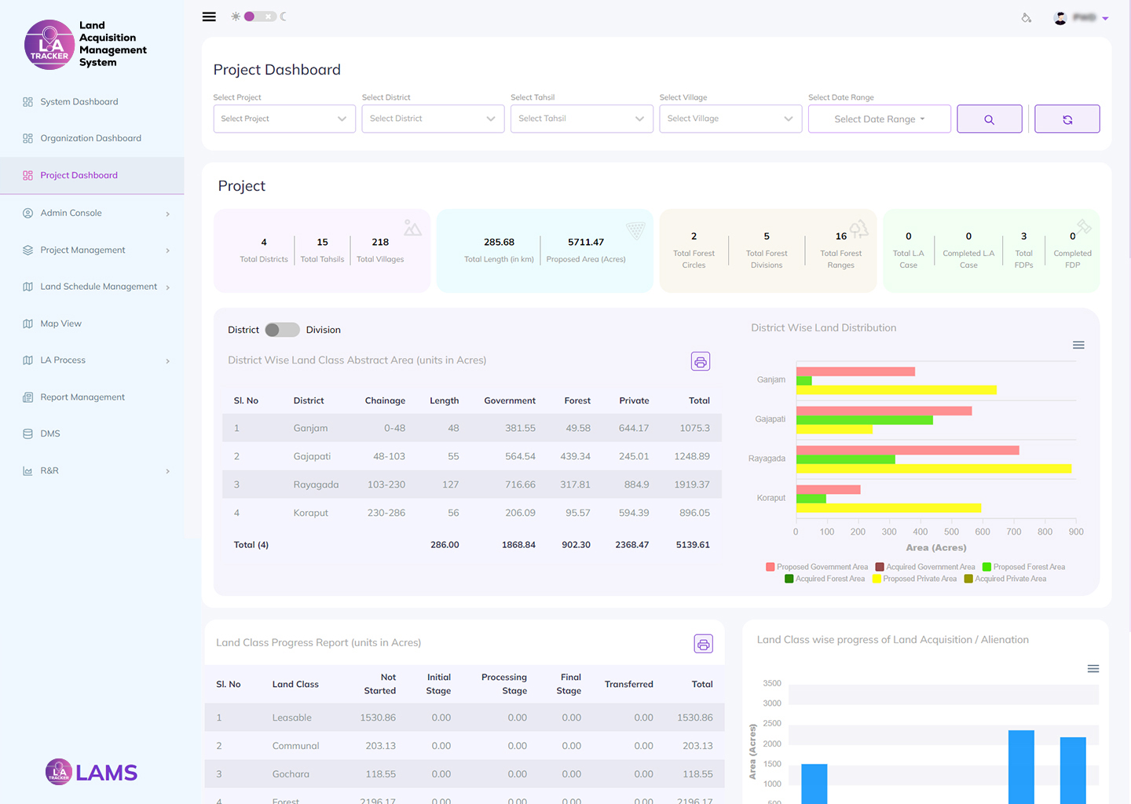This screenshot has height=804, width=1131.
Task: Print the Land Class Progress Report
Action: click(704, 644)
